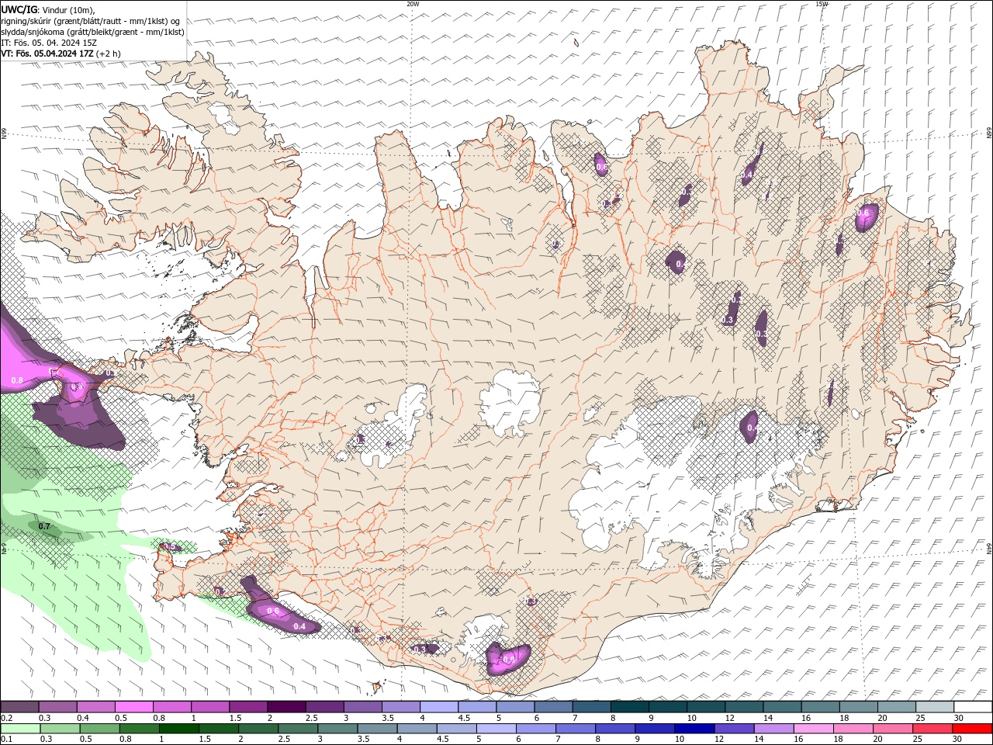
Task: Choose the rain-scale swatch starting at 2.5
Action: 298,729
